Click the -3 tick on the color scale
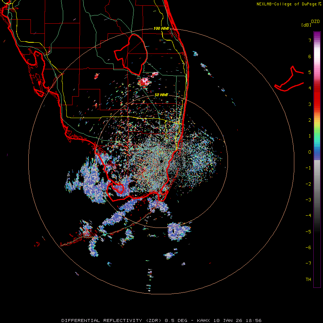323x323 pixels. point(308,200)
